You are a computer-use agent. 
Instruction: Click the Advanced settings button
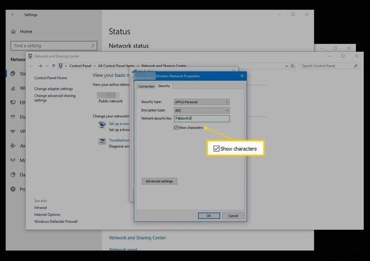coord(159,181)
